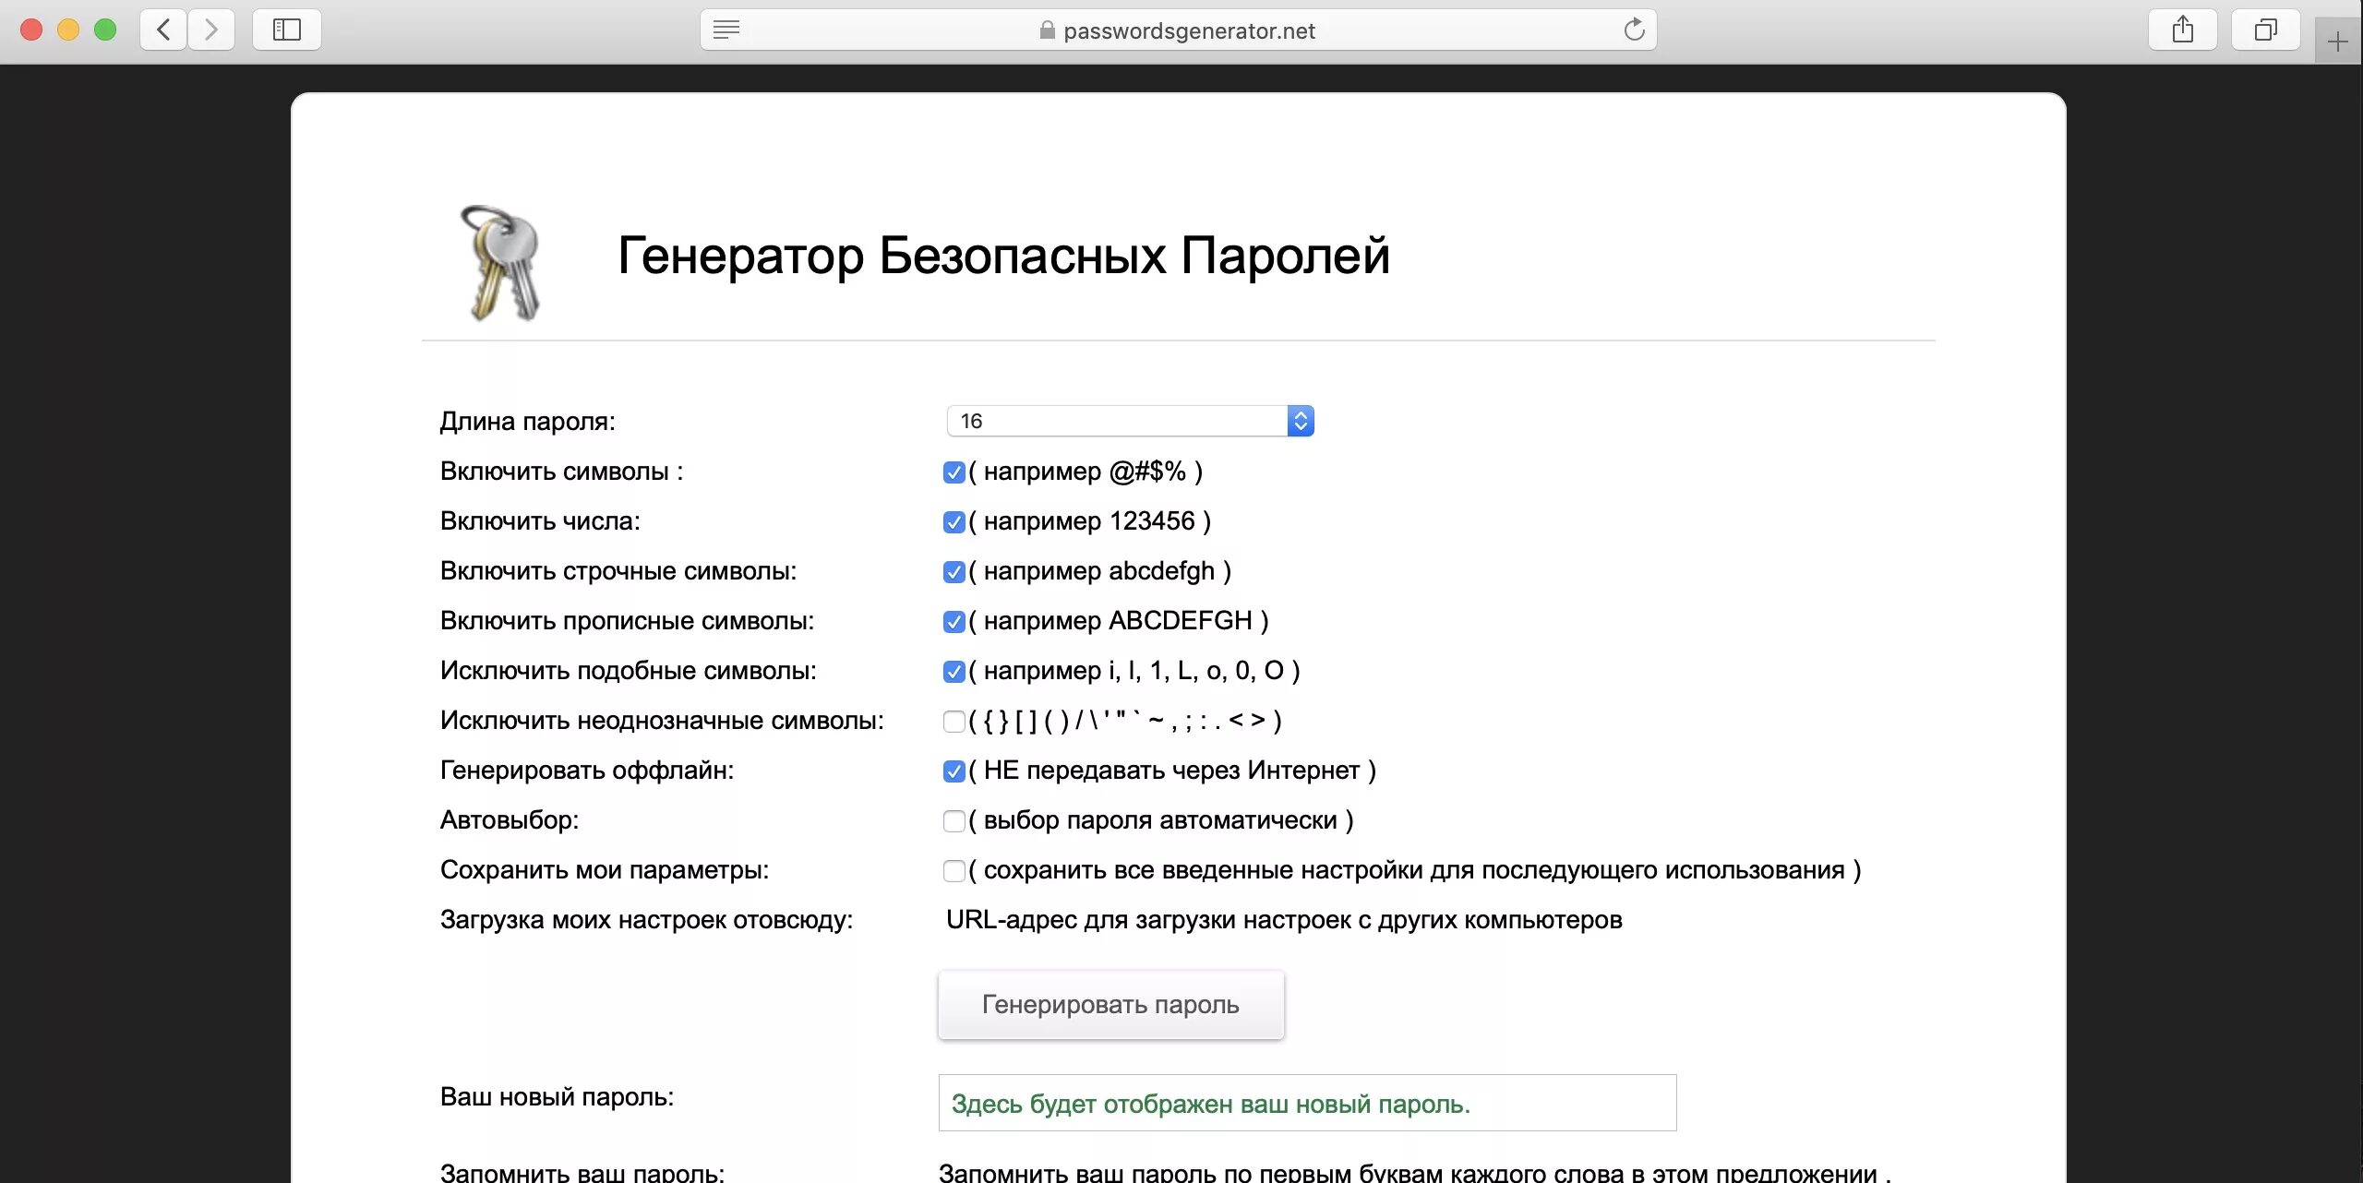Click the Исключить неоднозначные символы label

coord(662,721)
